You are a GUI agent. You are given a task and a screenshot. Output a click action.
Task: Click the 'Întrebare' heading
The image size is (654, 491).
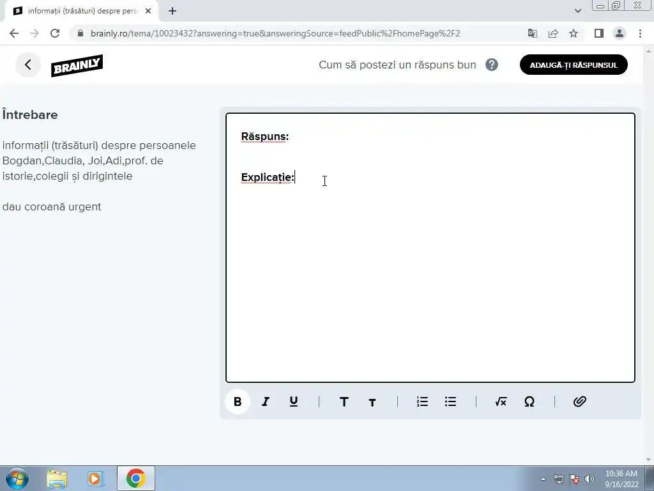pyautogui.click(x=30, y=115)
